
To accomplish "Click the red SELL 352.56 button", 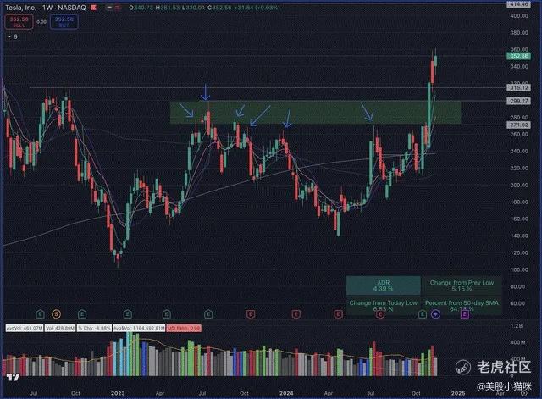I will [19, 22].
